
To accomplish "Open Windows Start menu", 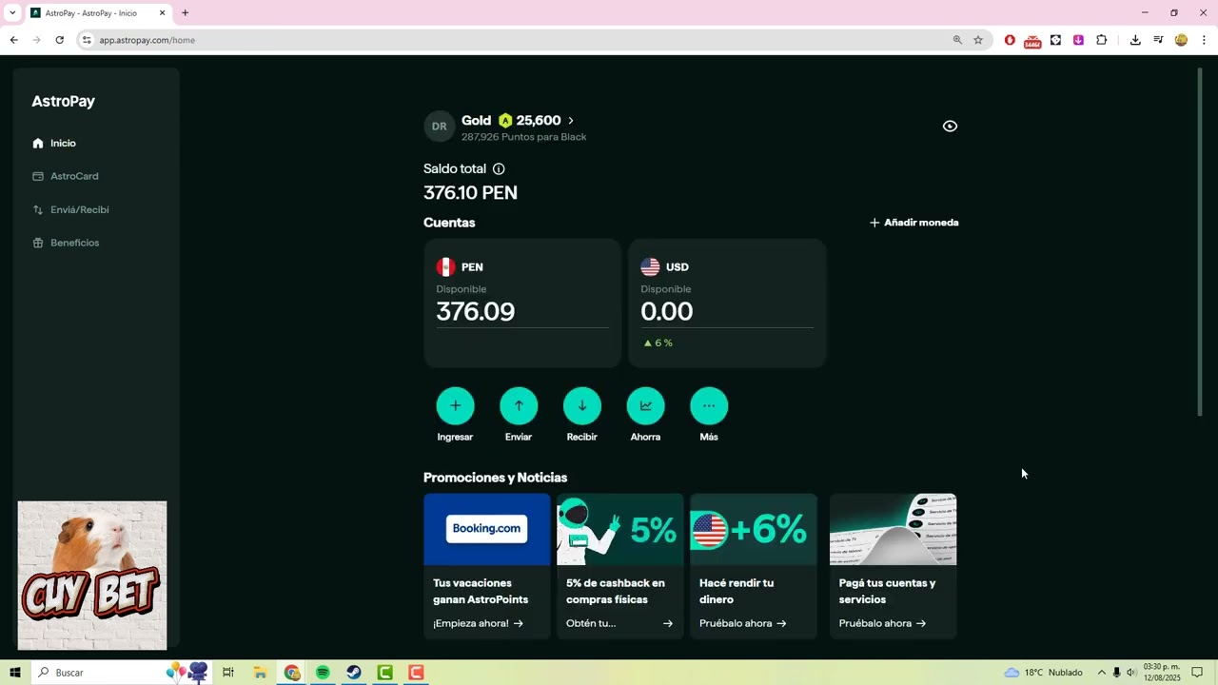I will [x=15, y=673].
